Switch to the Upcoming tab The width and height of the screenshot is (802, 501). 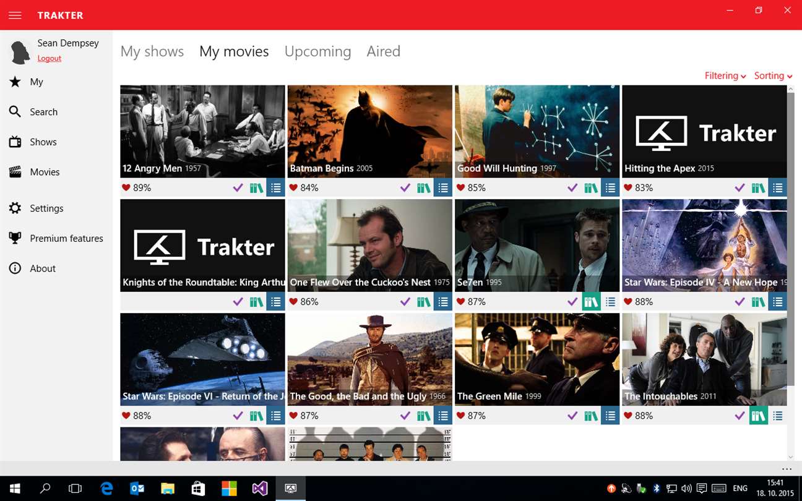click(317, 51)
